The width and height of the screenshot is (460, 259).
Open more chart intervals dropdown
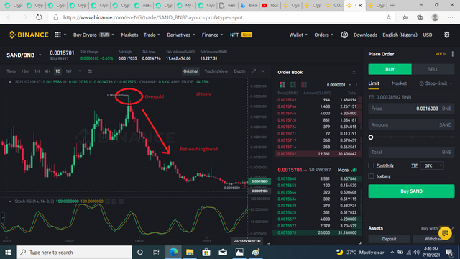point(80,71)
